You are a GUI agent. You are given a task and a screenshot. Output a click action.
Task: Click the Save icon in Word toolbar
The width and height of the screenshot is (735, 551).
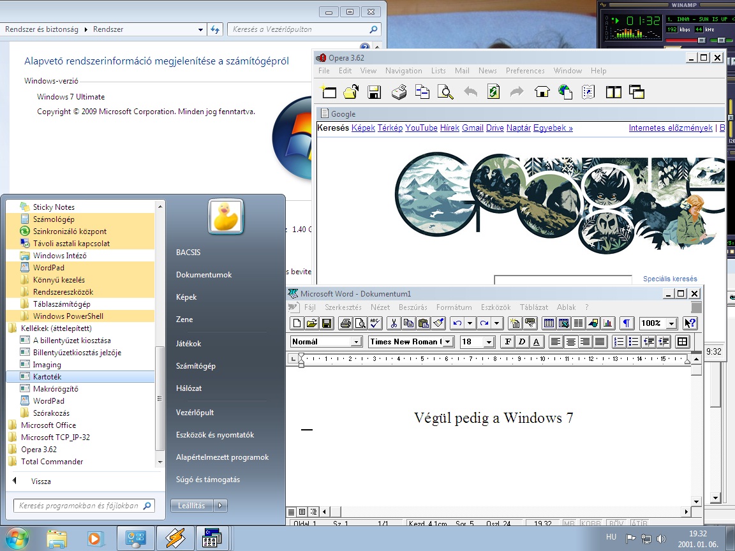[327, 323]
